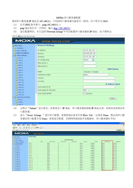Viewport: 133px width, 188px height.
Task: Click the IP address input field
Action: pyautogui.click(x=90, y=50)
